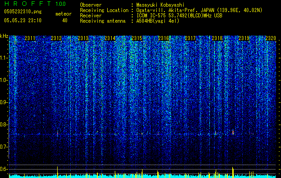Click the 2311 time marker
This screenshot has height=178, width=281.
click(x=30, y=38)
